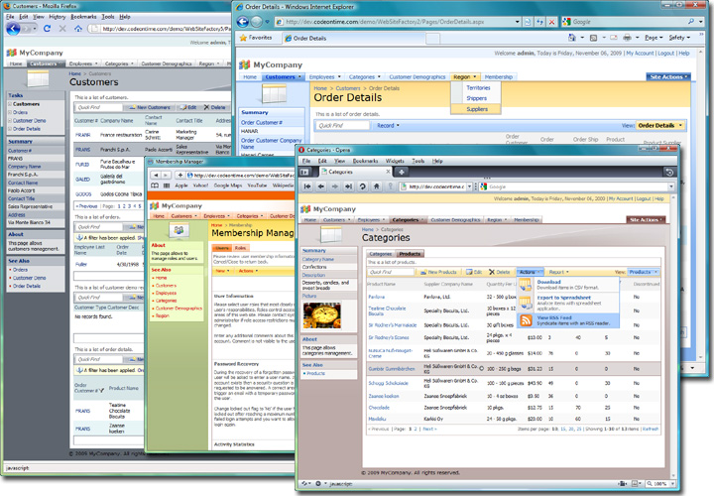Open IE Favorites star button
This screenshot has width=714, height=496.
coord(256,38)
